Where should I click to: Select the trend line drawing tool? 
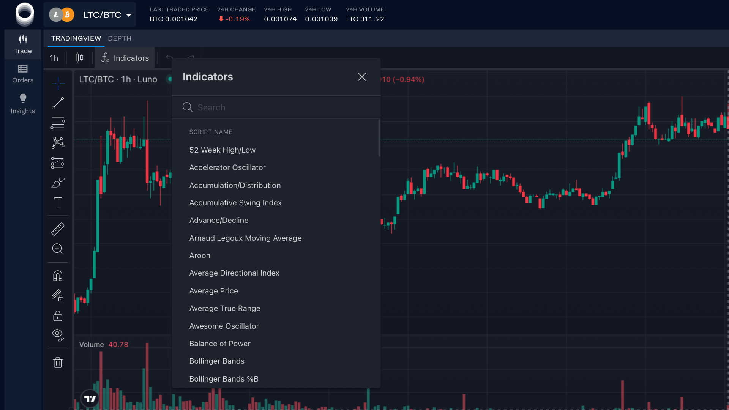(58, 103)
